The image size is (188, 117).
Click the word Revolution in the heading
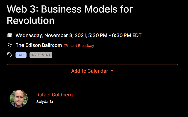coord(30,21)
